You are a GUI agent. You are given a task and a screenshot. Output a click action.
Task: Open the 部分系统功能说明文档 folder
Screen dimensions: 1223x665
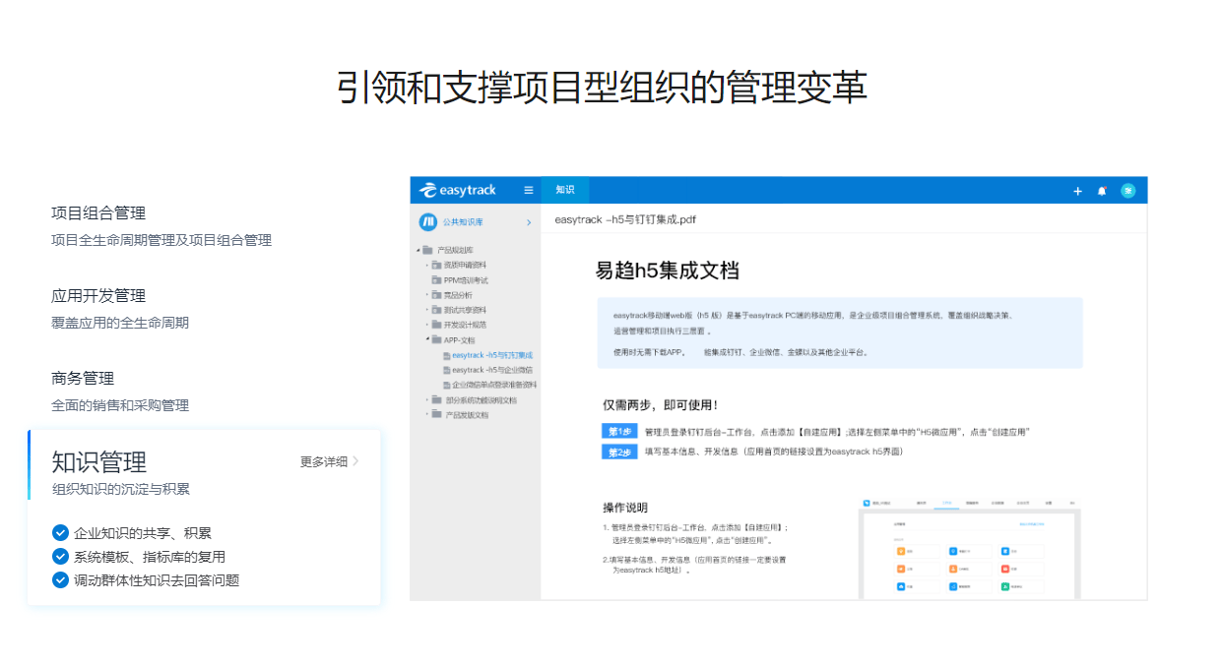tap(481, 400)
